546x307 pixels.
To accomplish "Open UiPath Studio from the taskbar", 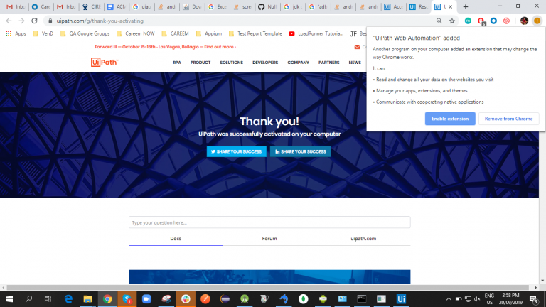I will [401, 299].
